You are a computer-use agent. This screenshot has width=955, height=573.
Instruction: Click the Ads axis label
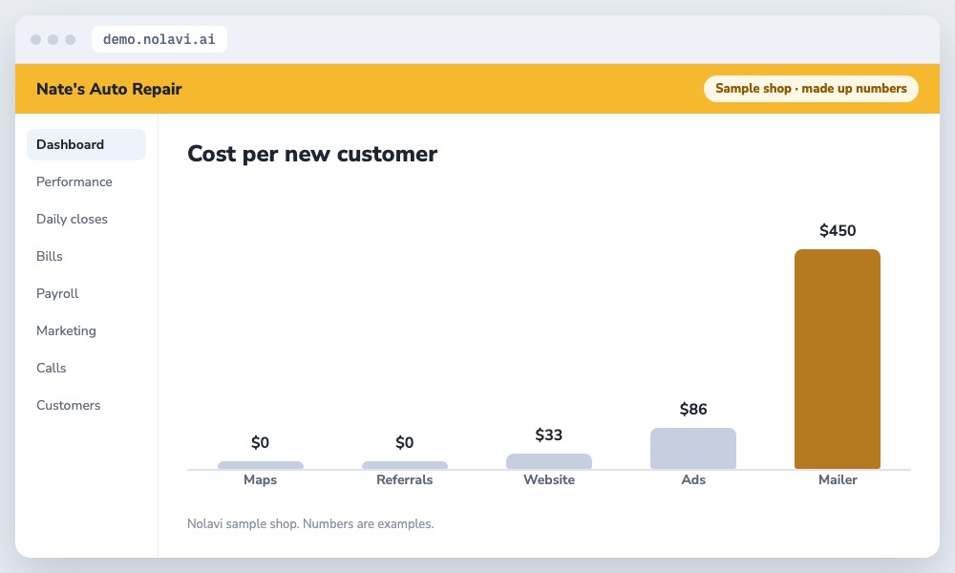point(693,479)
